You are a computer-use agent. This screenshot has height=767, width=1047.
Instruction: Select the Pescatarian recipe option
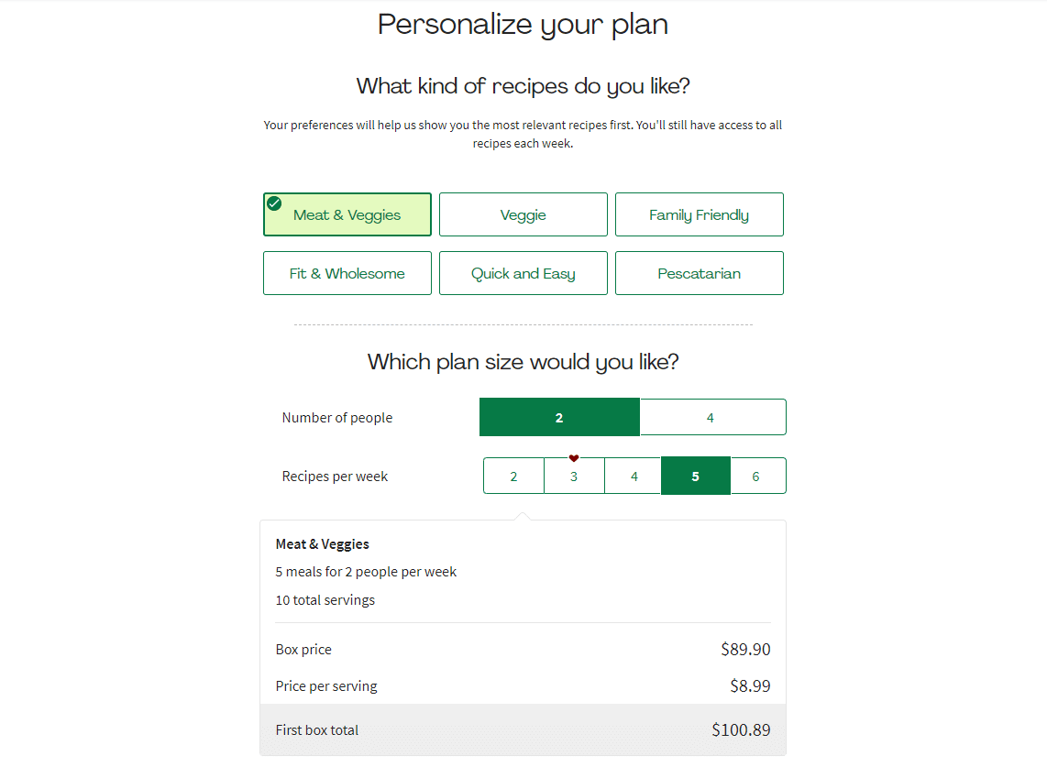[699, 273]
